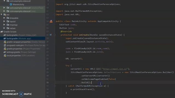Open proguard-rules.pro file
The height and width of the screenshot is (98, 175).
(x=26, y=45)
